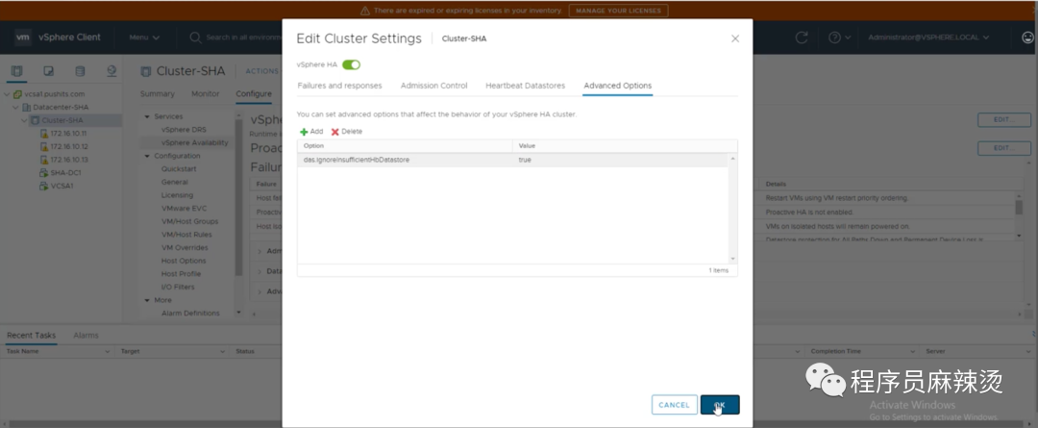Click the search in all environments field
Image resolution: width=1038 pixels, height=428 pixels.
243,38
